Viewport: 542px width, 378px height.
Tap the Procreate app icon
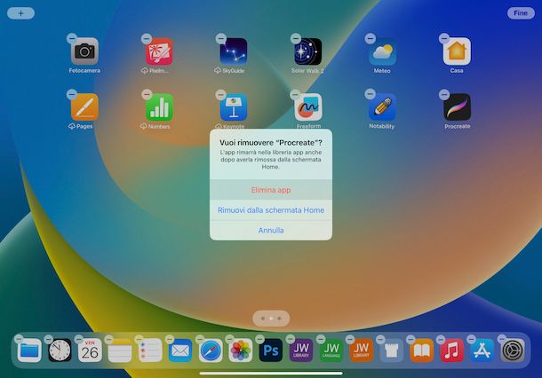click(x=457, y=107)
